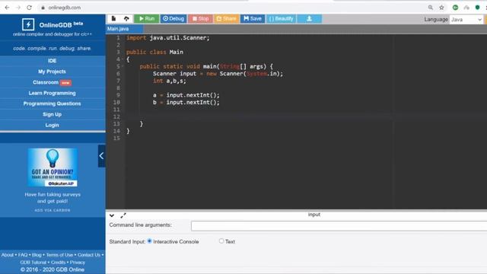The image size is (487, 274).
Task: Click line number 15 in the gutter
Action: tap(116, 139)
